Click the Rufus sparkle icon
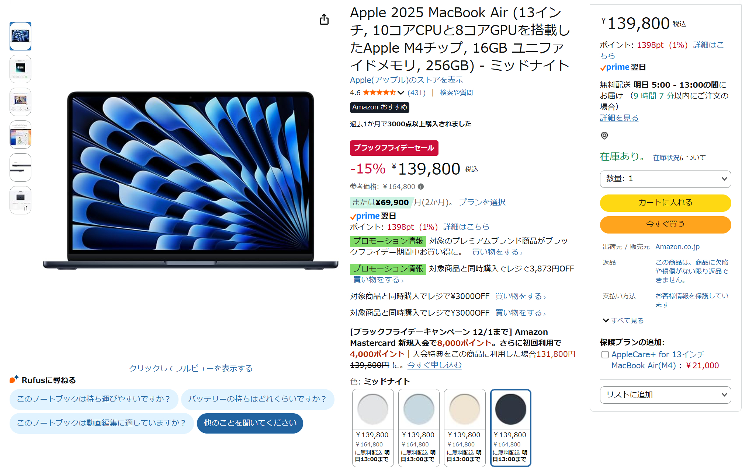This screenshot has height=470, width=749. pyautogui.click(x=14, y=379)
